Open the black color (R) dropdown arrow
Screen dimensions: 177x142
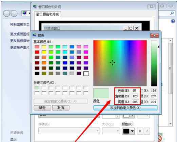132,131
